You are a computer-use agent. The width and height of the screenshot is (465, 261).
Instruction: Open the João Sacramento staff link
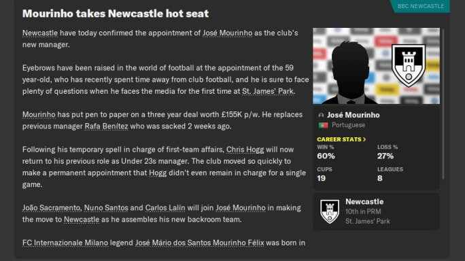pos(51,207)
